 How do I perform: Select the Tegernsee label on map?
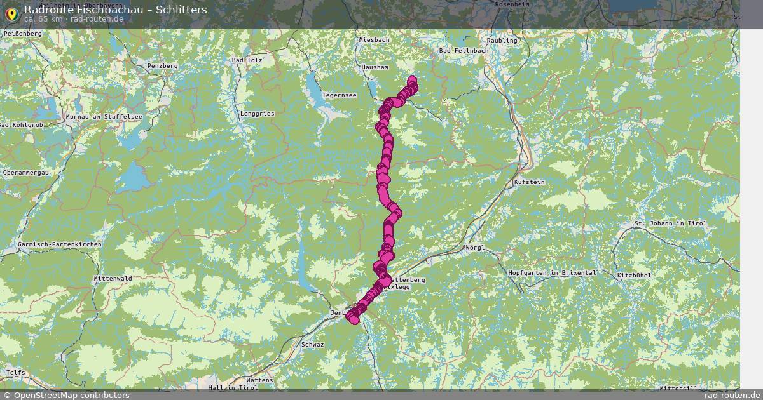pos(340,95)
